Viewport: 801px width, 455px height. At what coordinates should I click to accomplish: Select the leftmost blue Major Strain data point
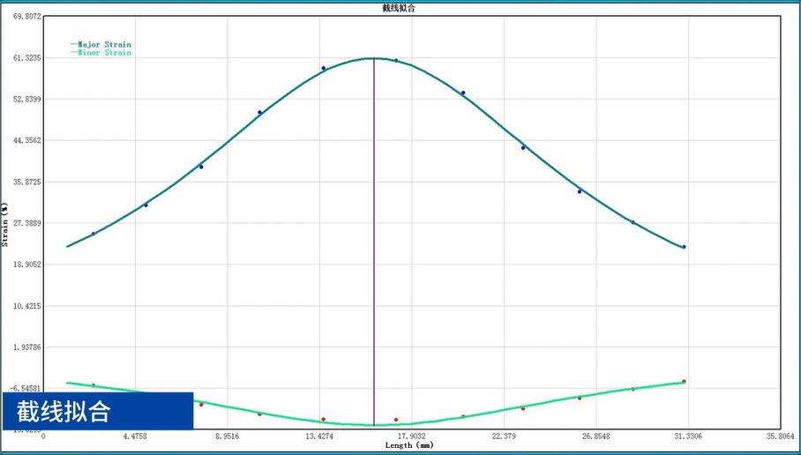[94, 234]
